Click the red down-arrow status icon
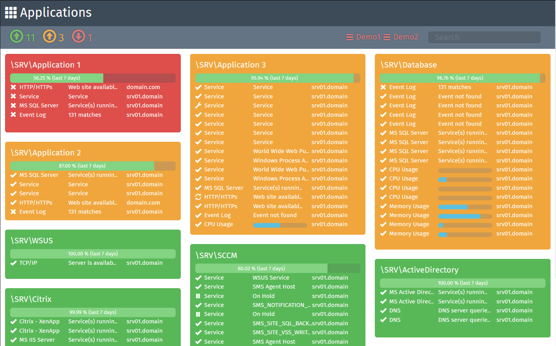 (x=78, y=36)
